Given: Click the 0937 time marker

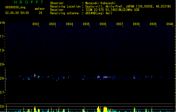Looking at the screenshot, I should coord(120,24).
